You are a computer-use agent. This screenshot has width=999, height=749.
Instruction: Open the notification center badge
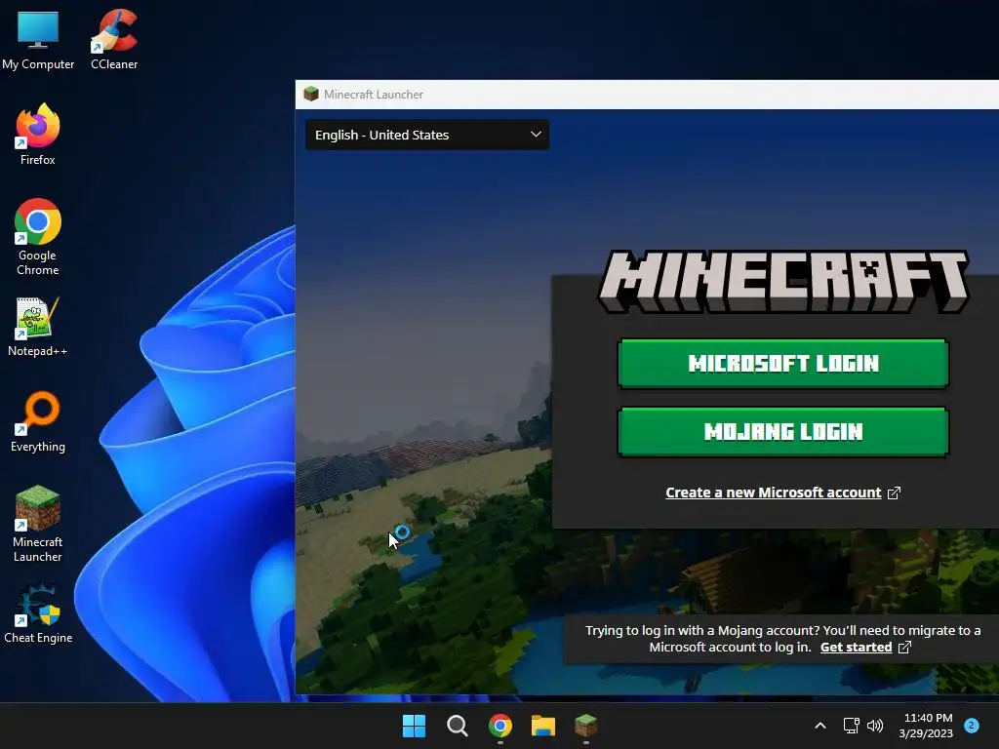point(972,725)
